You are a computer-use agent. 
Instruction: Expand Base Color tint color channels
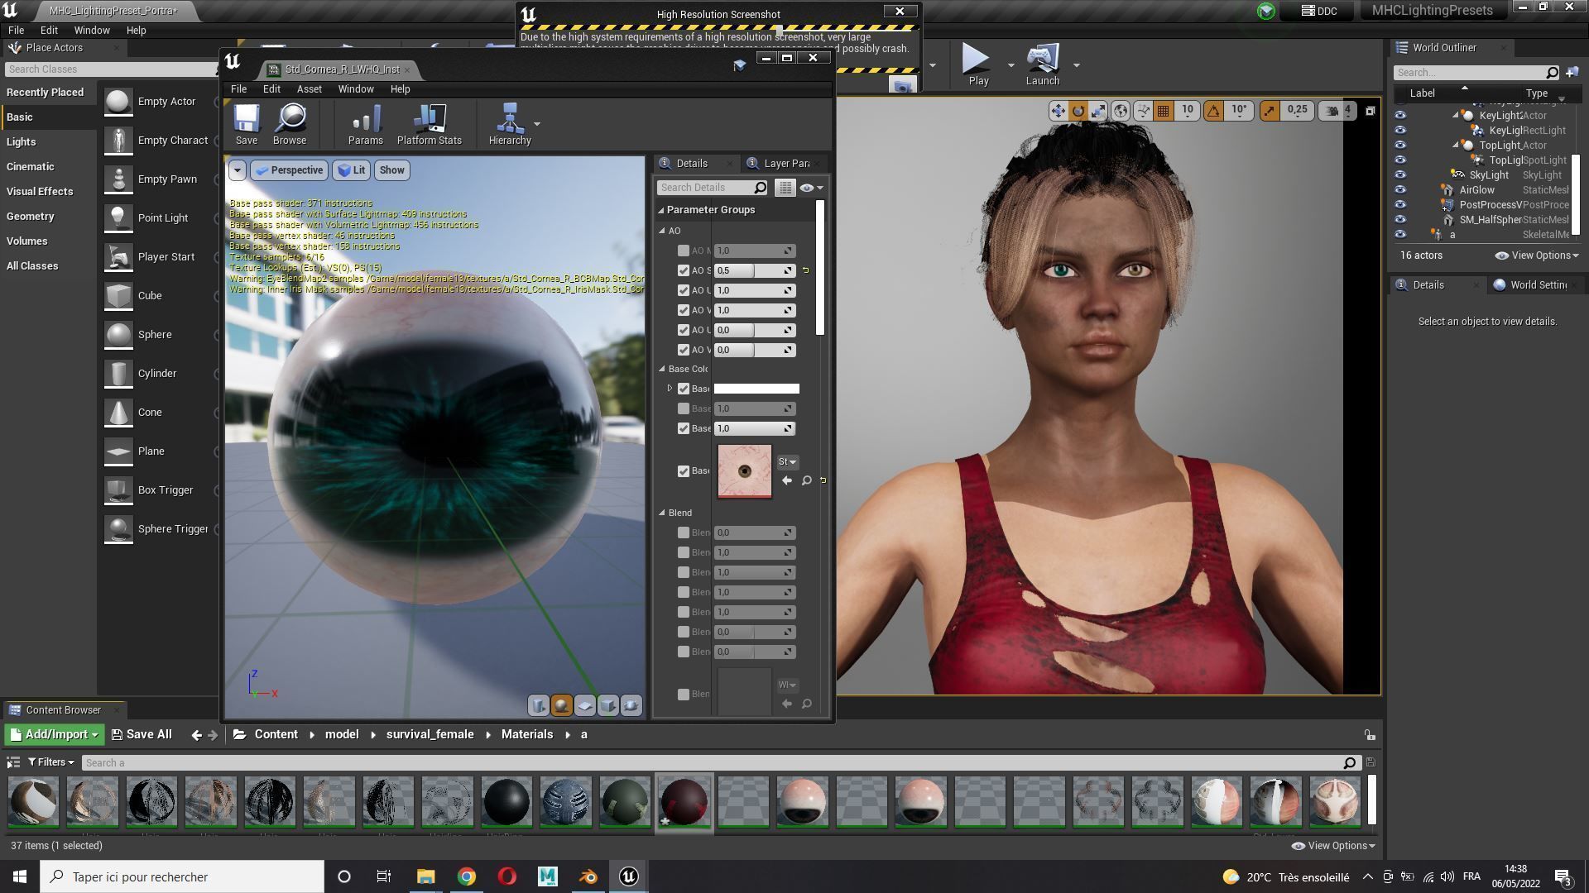pyautogui.click(x=670, y=388)
